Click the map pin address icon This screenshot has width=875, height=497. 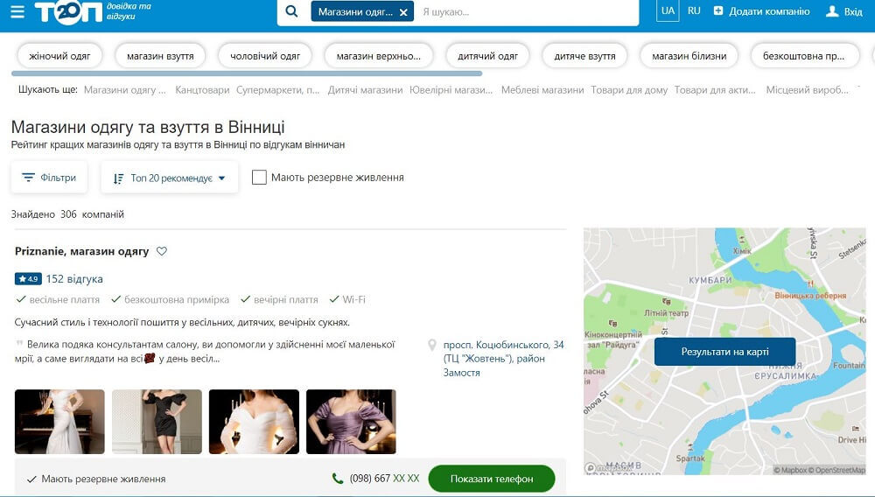coord(432,346)
